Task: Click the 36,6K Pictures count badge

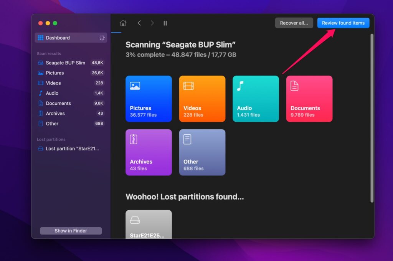Action: point(97,73)
